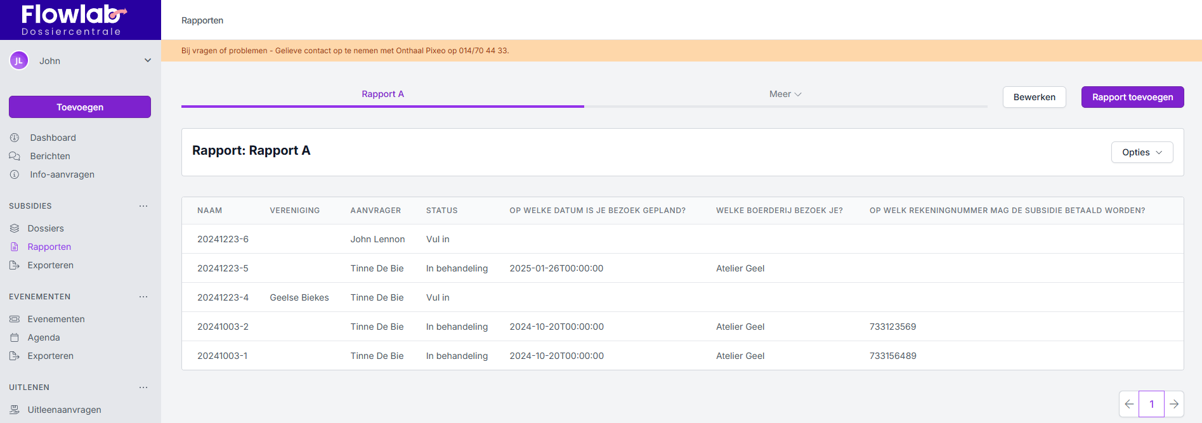
Task: Click the Agenda calendar icon
Action: (15, 337)
